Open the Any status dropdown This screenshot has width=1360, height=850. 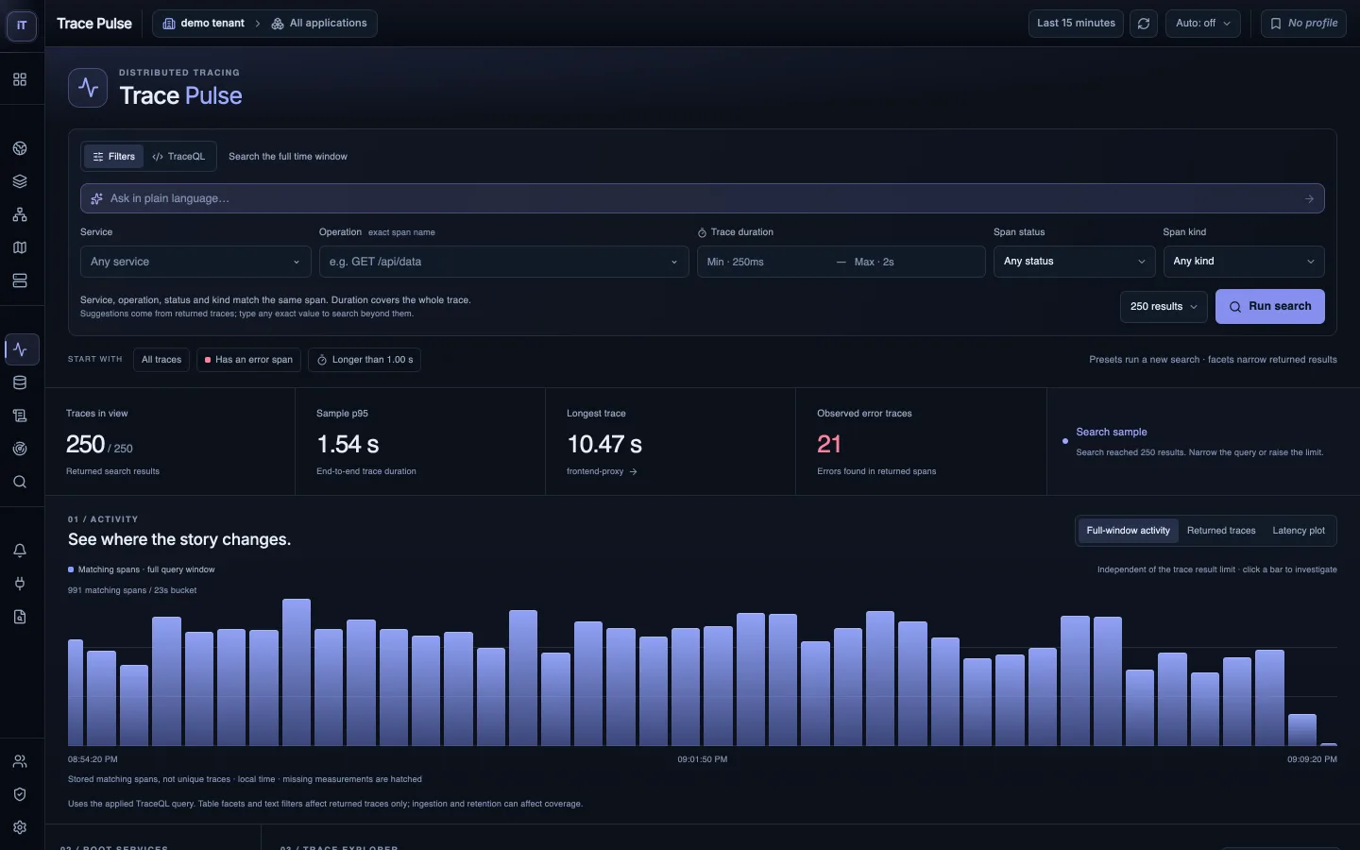click(x=1075, y=262)
